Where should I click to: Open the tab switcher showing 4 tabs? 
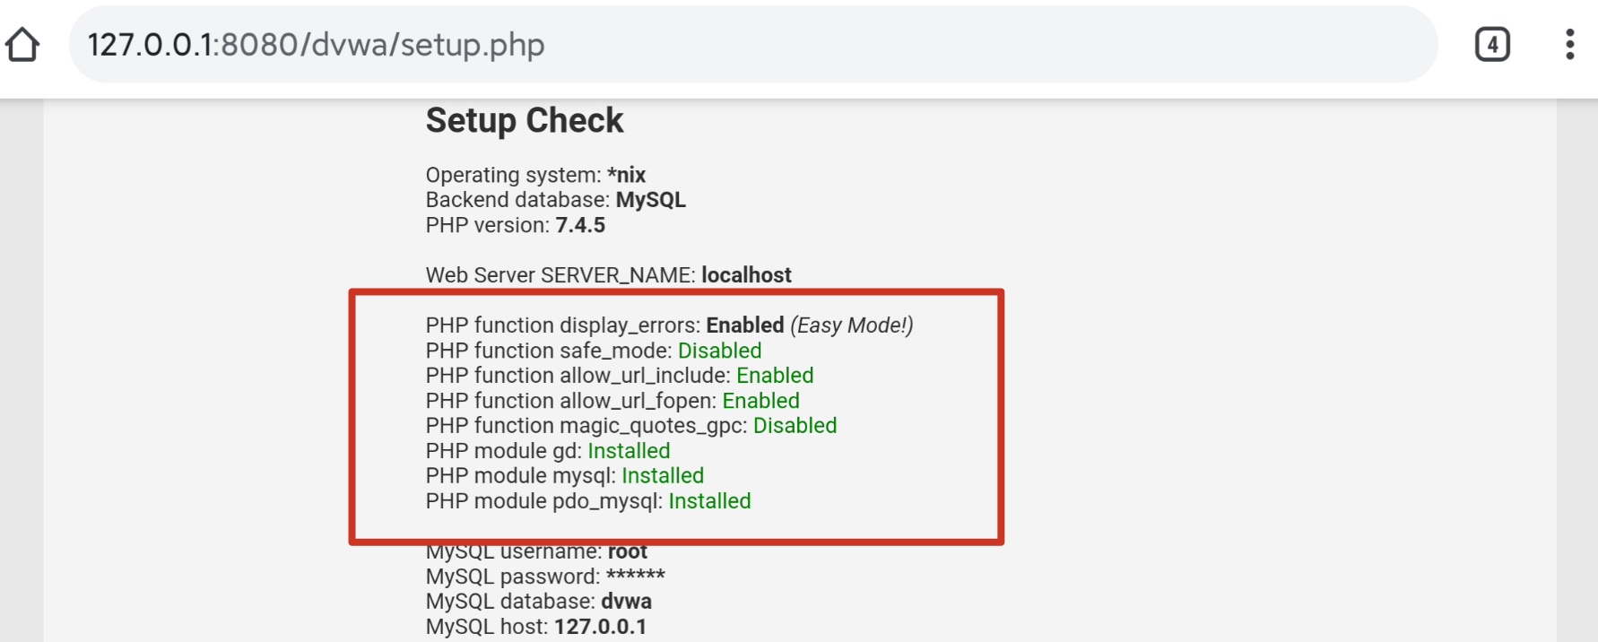[x=1492, y=44]
